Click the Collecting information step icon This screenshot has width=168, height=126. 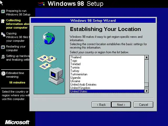3,21
